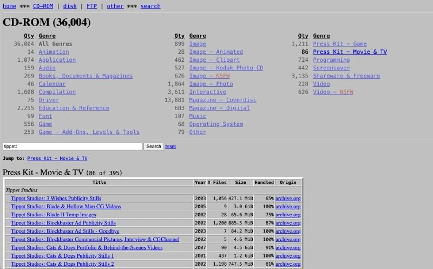Sort first column by Genre header
Viewport: 433px width, 269px height.
(47, 36)
